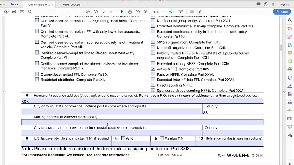The width and height of the screenshot is (294, 165).
Task: Check Owner-documented FFI checkbox
Action: click(37, 74)
